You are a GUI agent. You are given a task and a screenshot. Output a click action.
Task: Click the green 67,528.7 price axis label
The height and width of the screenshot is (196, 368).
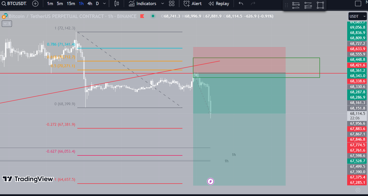click(x=357, y=161)
